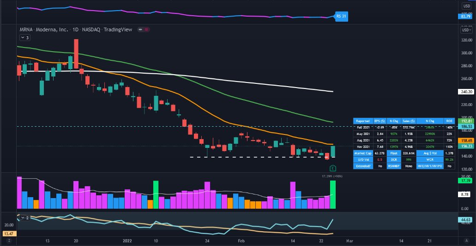The width and height of the screenshot is (476, 246).
Task: Click the HVE/HV1/HVIPO label cell
Action: 430,166
